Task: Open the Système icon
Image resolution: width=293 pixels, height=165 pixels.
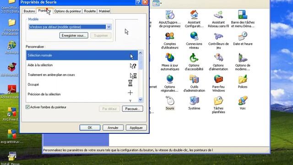Action: coord(194,103)
